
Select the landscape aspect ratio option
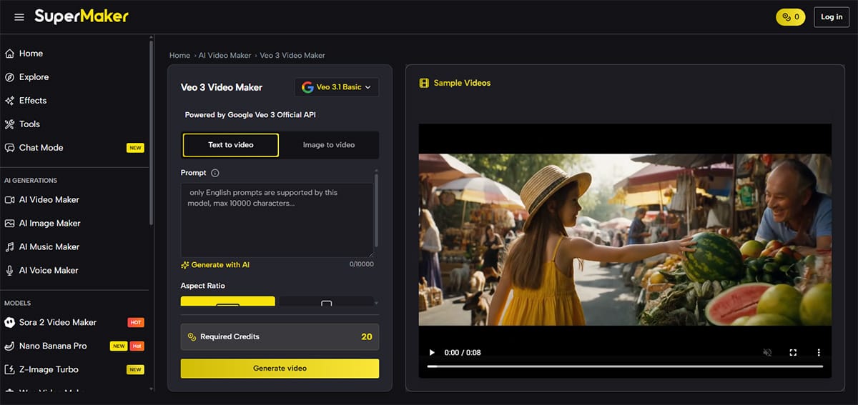pos(227,302)
